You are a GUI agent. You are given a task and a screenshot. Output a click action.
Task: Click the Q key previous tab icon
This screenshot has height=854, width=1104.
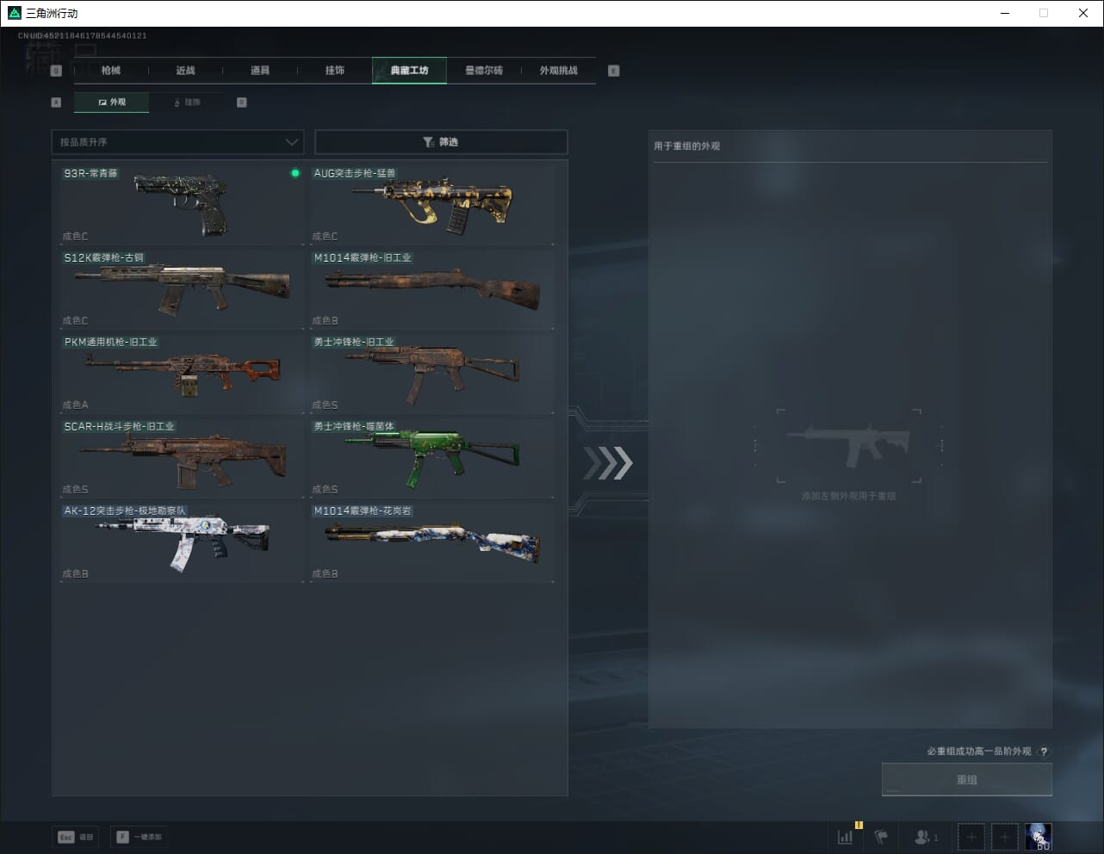[x=56, y=71]
